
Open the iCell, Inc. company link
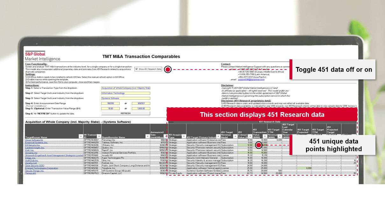(x=30, y=150)
